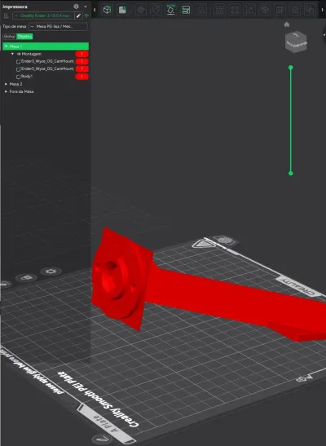The height and width of the screenshot is (446, 326).
Task: Click the green Wi-Fi connection icon
Action: 86,16
